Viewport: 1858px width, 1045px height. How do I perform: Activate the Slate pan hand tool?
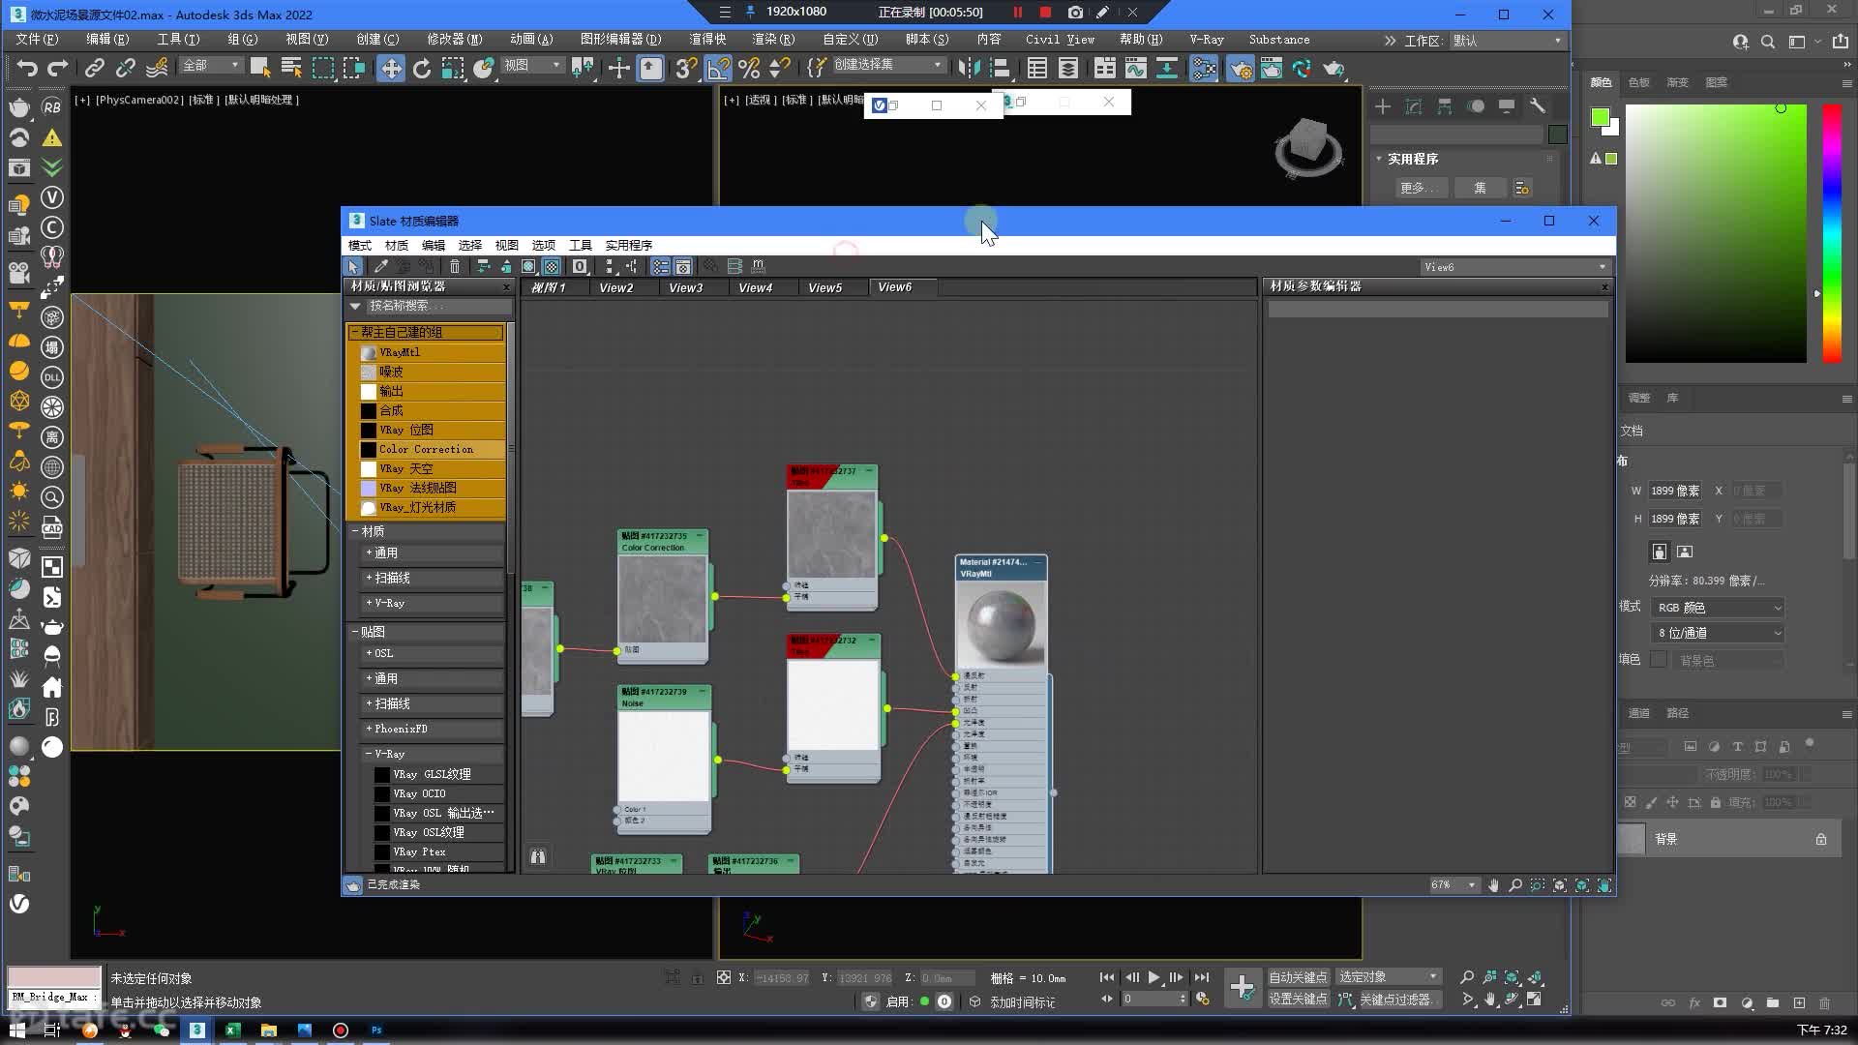point(1493,885)
